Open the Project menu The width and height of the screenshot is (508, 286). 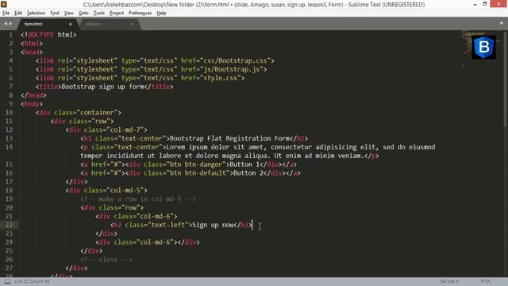[117, 13]
